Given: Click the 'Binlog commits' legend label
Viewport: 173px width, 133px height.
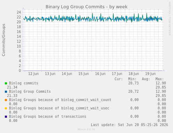Looking at the screenshot, I should [x=24, y=83].
